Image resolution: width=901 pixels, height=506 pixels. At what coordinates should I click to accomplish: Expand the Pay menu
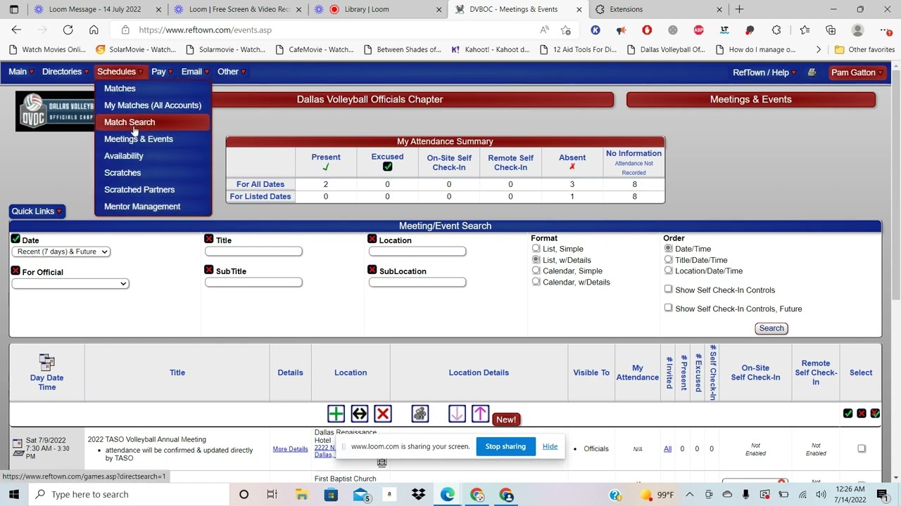162,72
